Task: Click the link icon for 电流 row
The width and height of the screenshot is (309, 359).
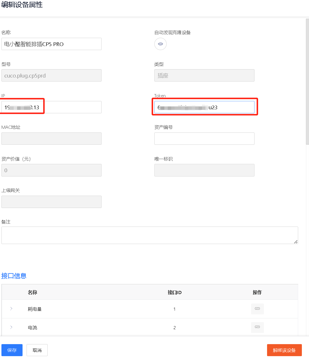Action: (x=257, y=327)
